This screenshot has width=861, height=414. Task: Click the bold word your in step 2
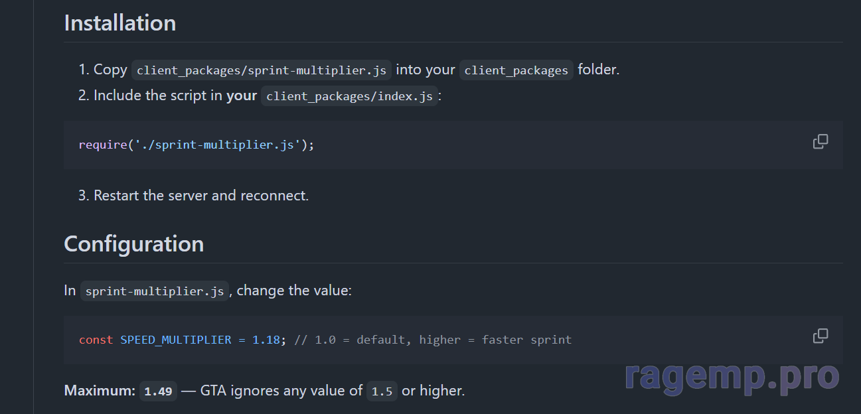(242, 96)
